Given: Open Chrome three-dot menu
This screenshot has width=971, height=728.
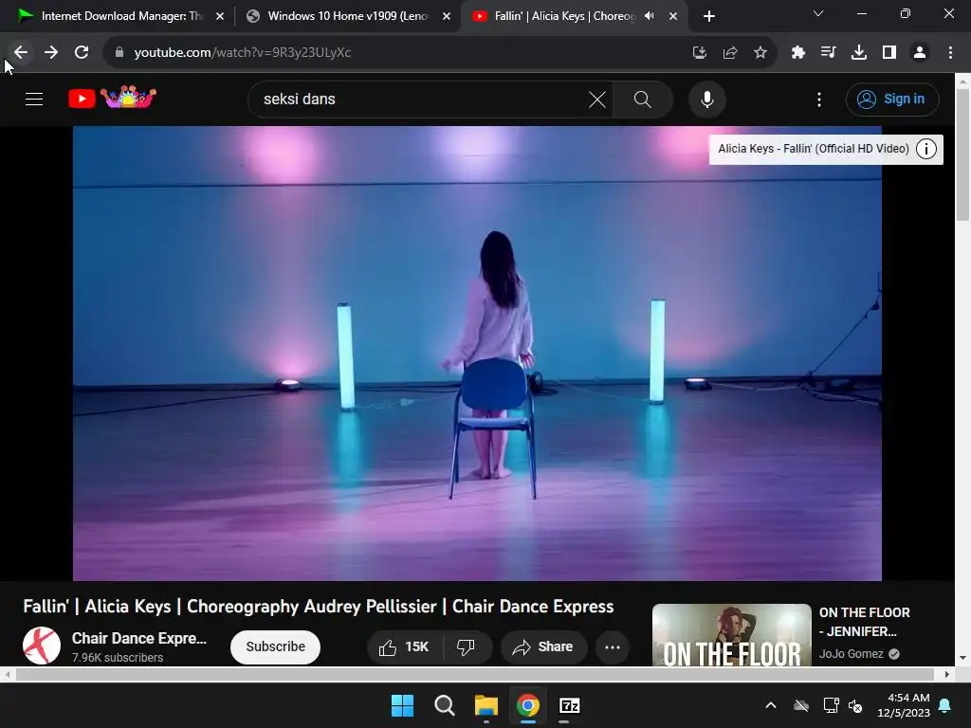Looking at the screenshot, I should (x=950, y=53).
